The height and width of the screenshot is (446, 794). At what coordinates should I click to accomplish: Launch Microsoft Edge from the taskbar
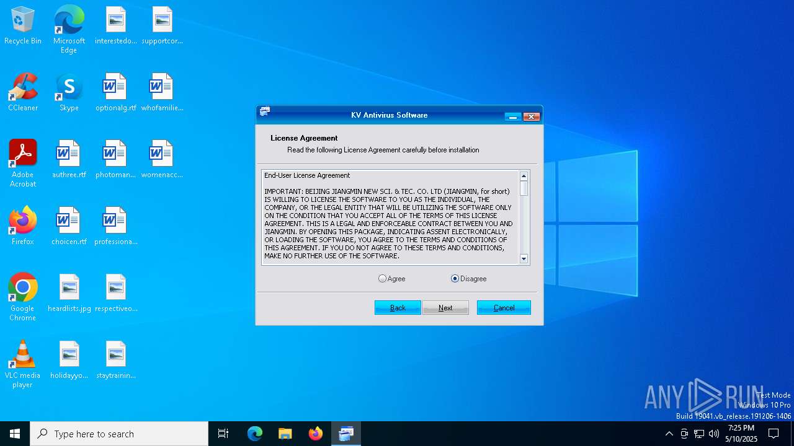pos(255,434)
